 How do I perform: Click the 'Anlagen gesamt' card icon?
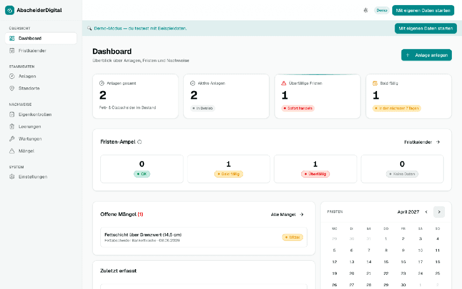click(102, 83)
